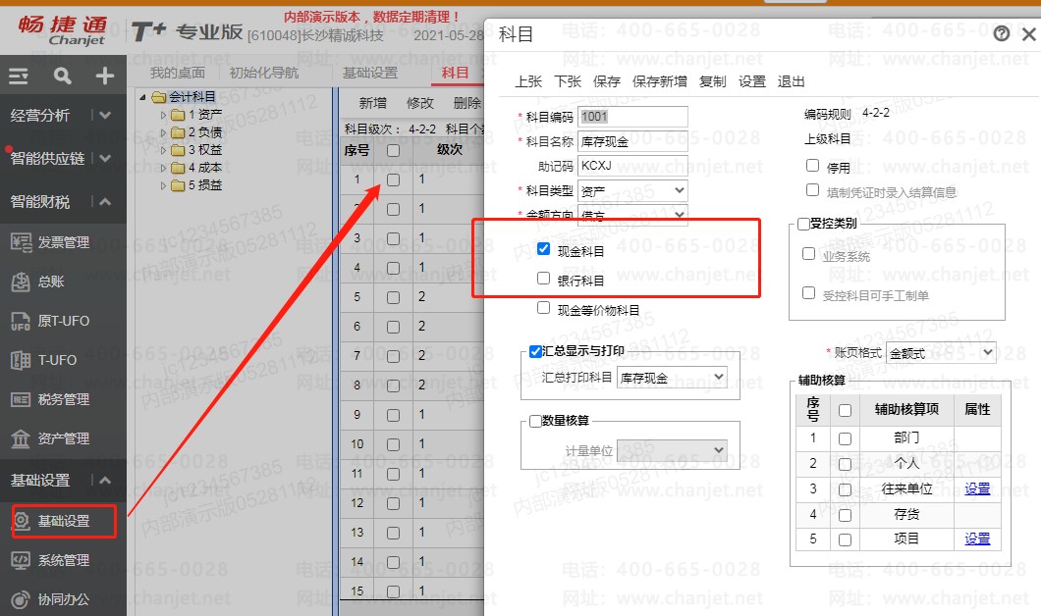Click the 畅捷通 Chanjet logo

(x=63, y=30)
